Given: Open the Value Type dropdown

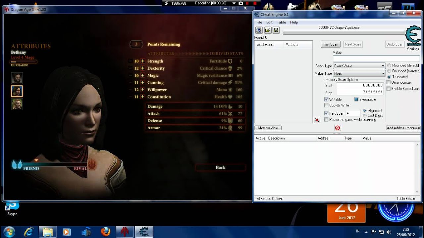Looking at the screenshot, I should [359, 73].
